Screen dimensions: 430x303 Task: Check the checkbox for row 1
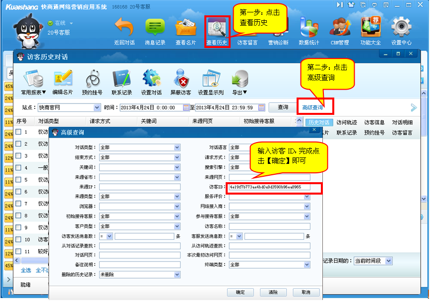click(x=18, y=132)
